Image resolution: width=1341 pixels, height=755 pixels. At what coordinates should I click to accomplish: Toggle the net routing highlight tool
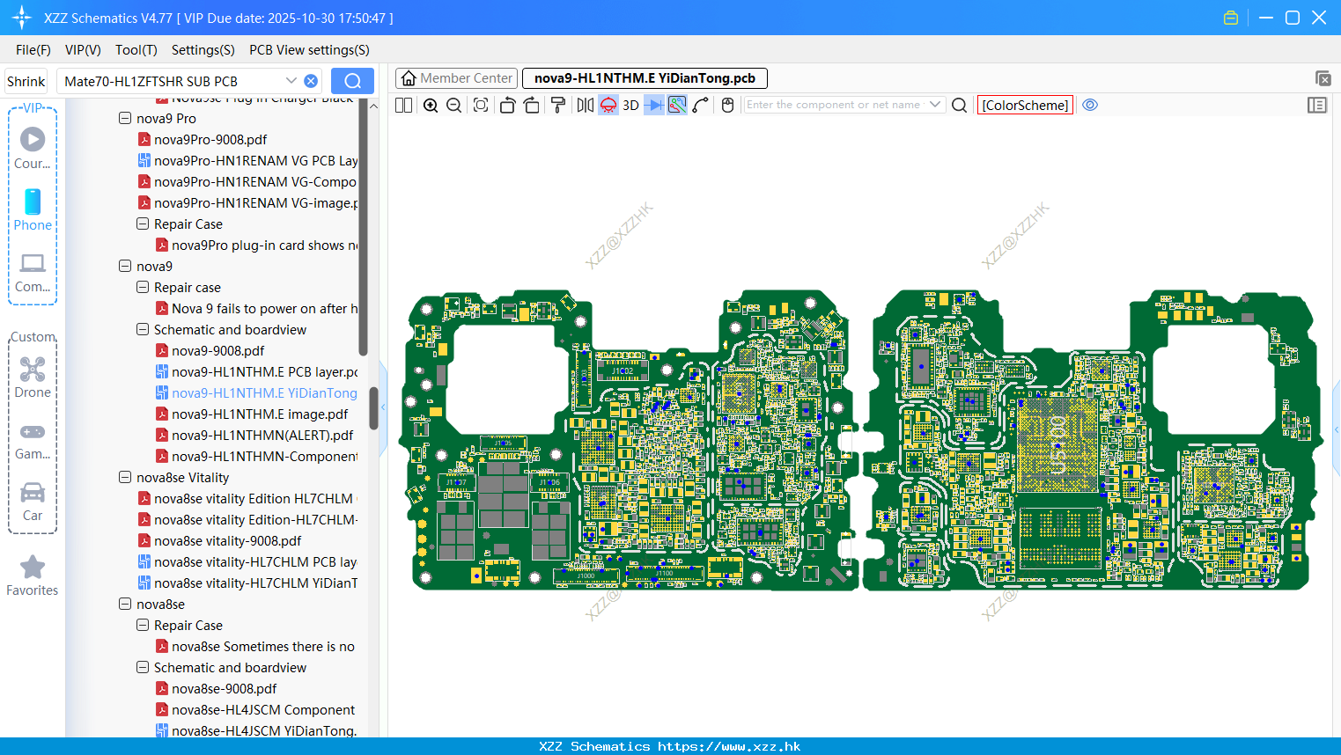(677, 105)
